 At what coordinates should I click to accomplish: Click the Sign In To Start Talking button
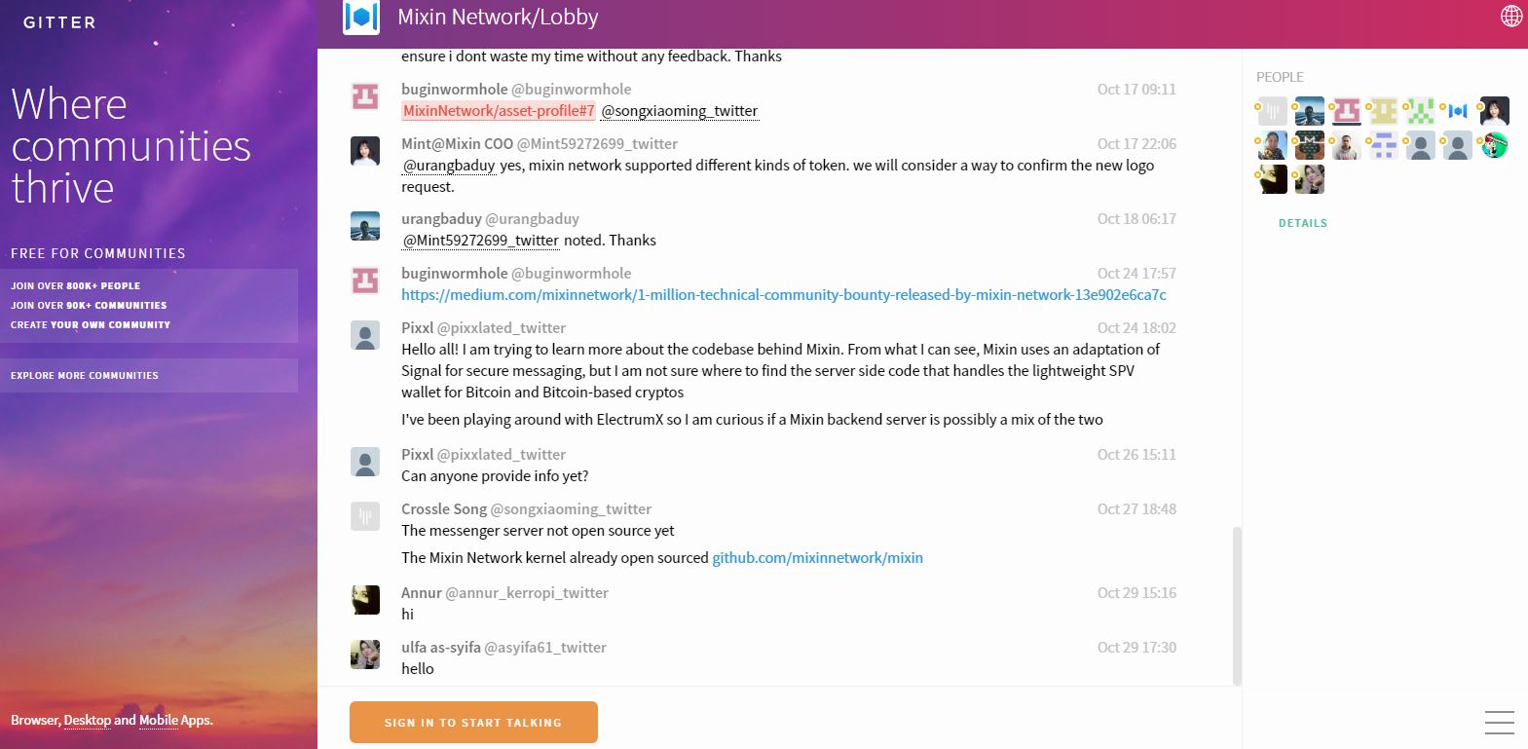pos(473,723)
